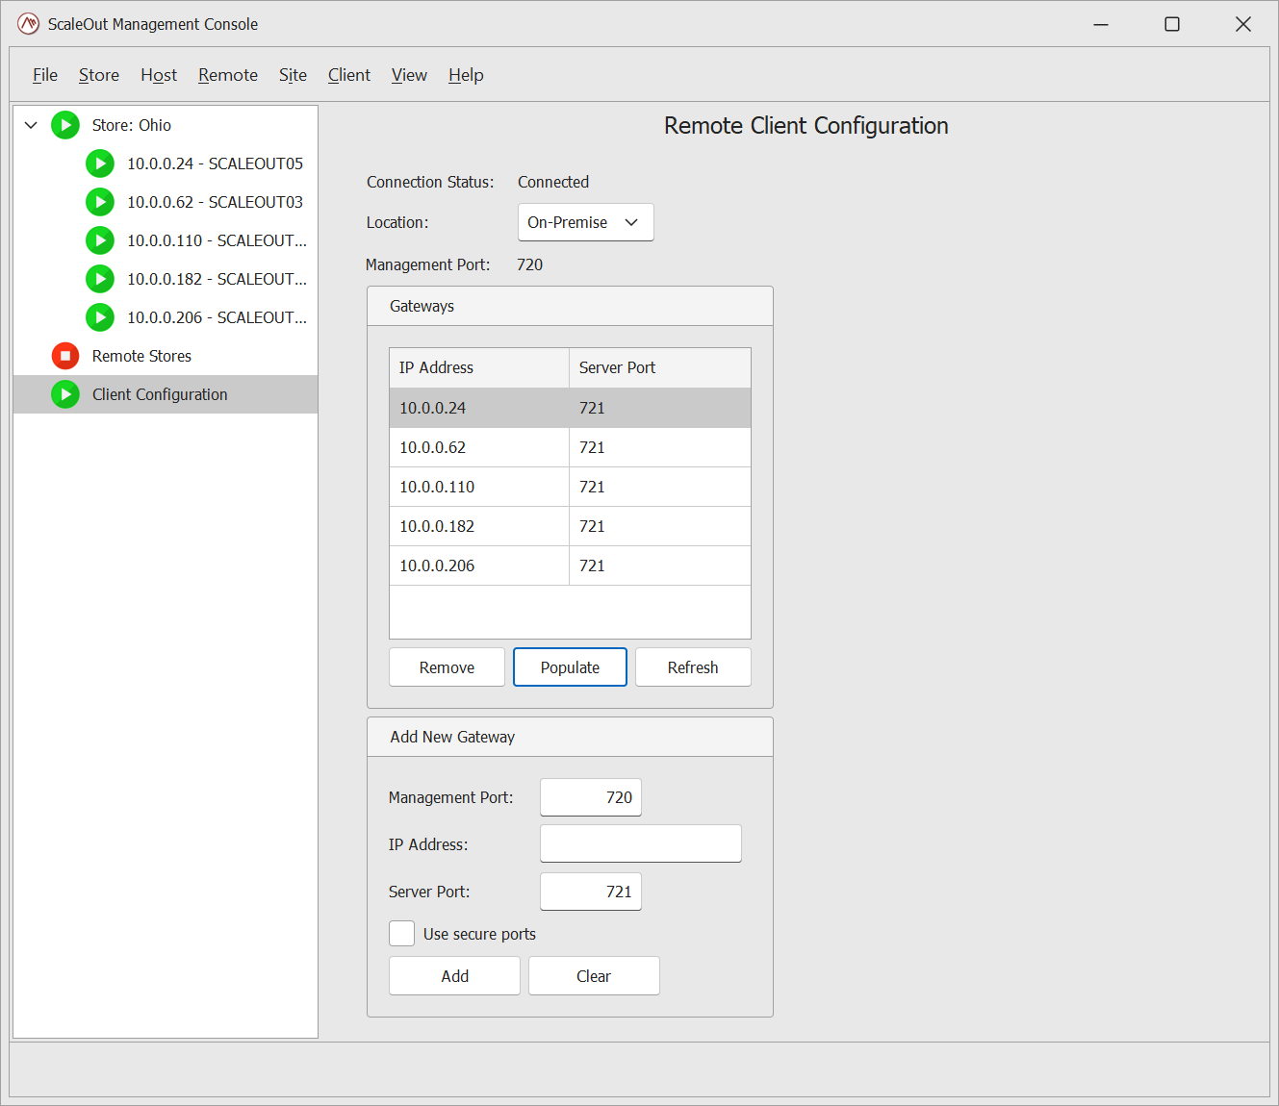This screenshot has height=1106, width=1279.
Task: Select gateway row 10.0.0.110
Action: pyautogui.click(x=570, y=487)
